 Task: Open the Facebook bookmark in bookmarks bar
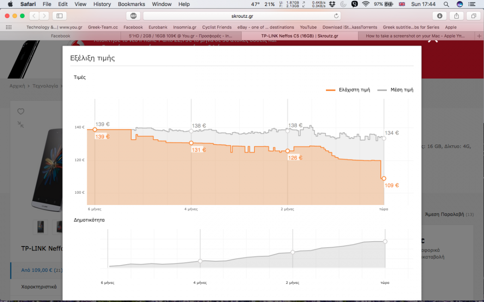tap(133, 27)
